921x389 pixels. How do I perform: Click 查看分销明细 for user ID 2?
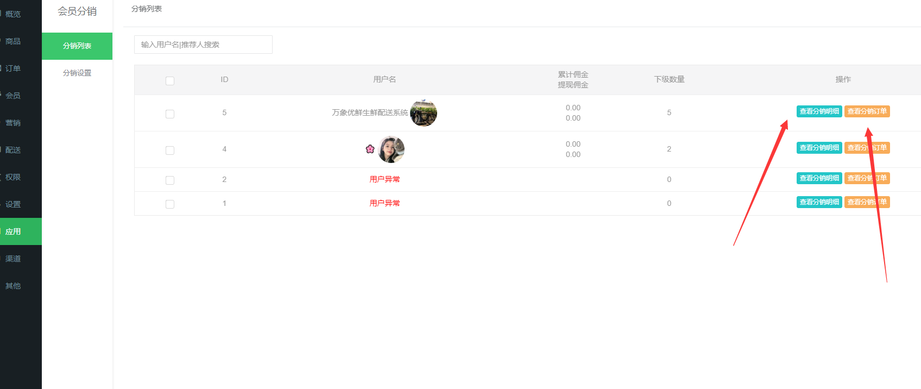click(x=819, y=178)
